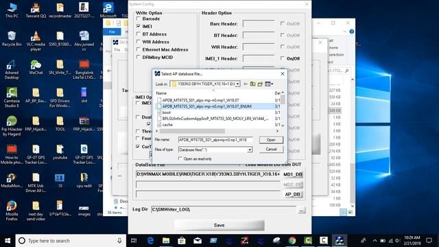Open Tencent QQ desktop icon
The width and height of the screenshot is (439, 247).
tap(36, 10)
